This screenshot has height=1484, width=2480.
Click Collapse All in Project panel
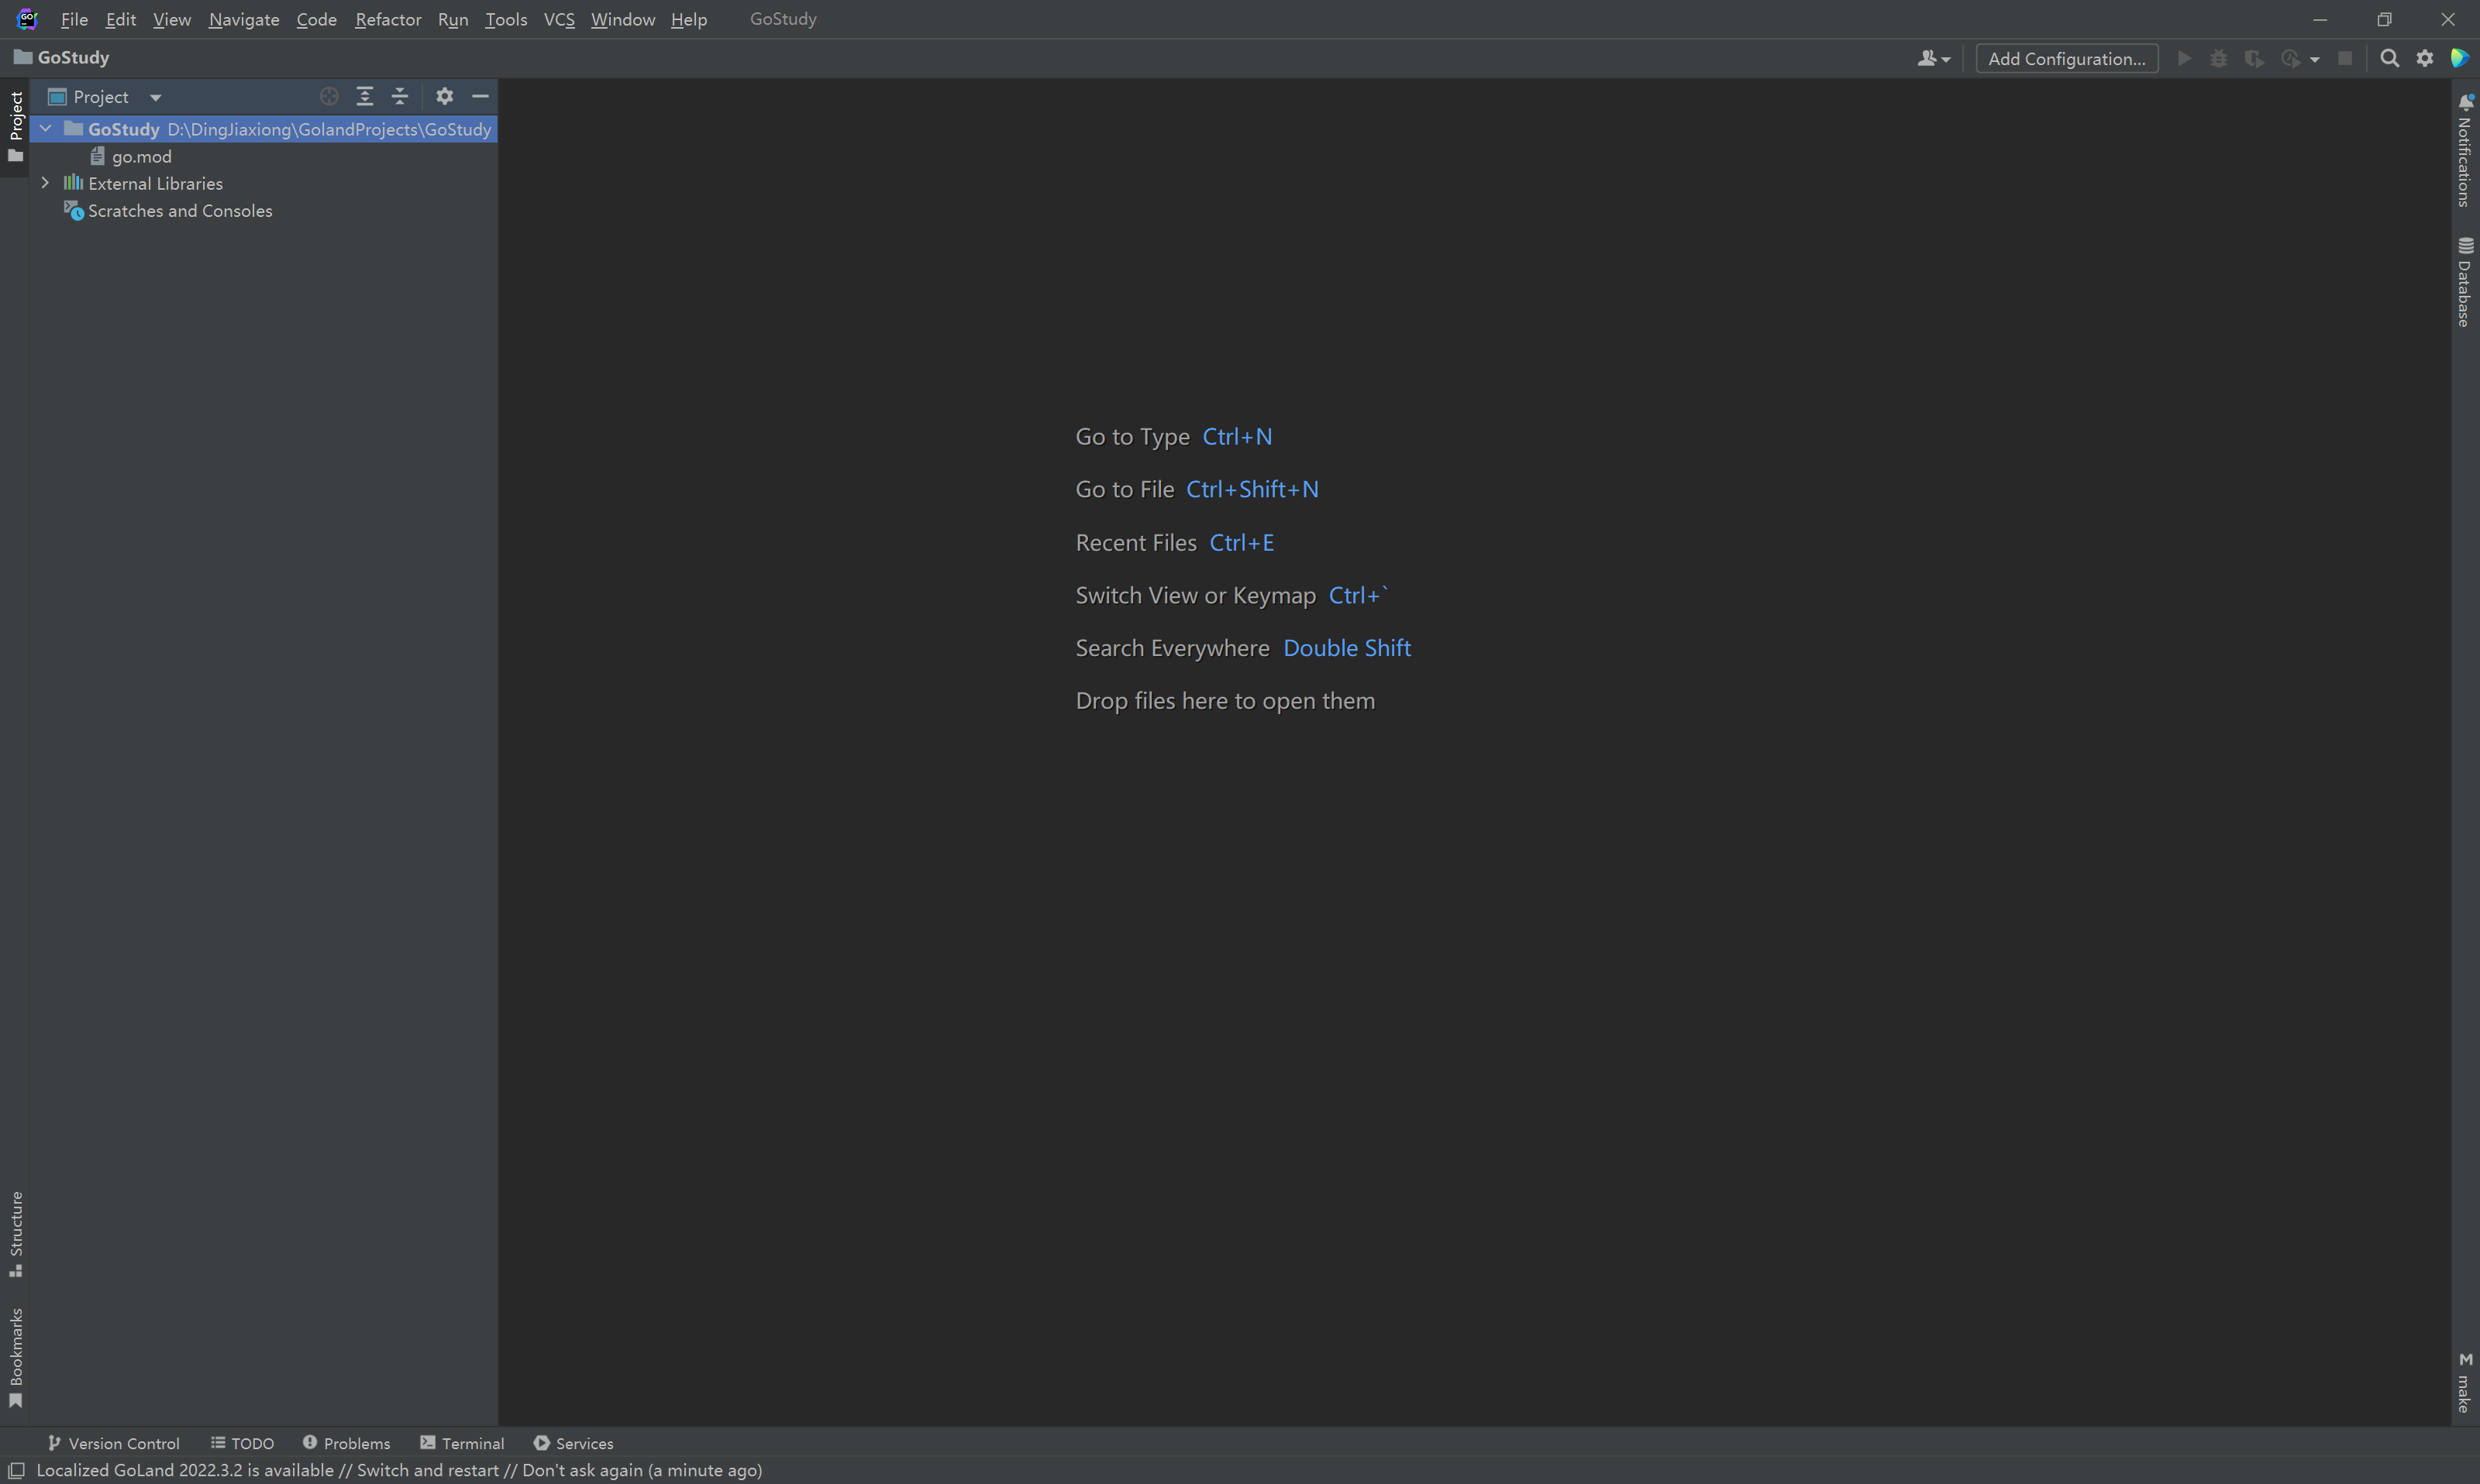click(400, 97)
